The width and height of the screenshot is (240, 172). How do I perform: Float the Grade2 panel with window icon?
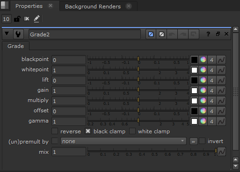pos(218,34)
